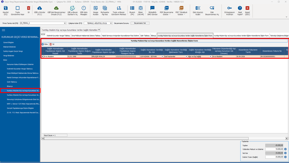
Task: Send to GİB with the F11 cloud icon
Action: point(40,8)
